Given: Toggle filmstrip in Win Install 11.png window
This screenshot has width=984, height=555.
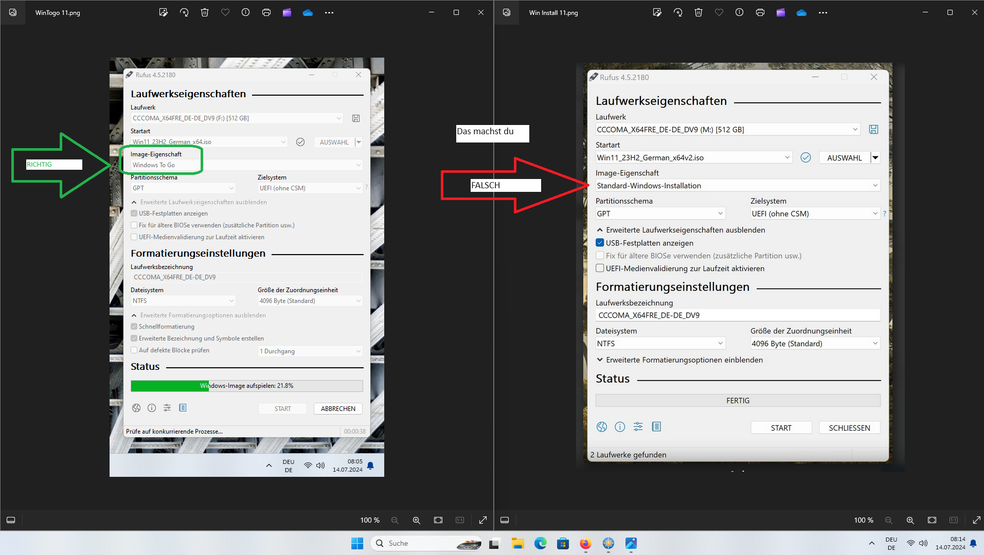Looking at the screenshot, I should (505, 520).
